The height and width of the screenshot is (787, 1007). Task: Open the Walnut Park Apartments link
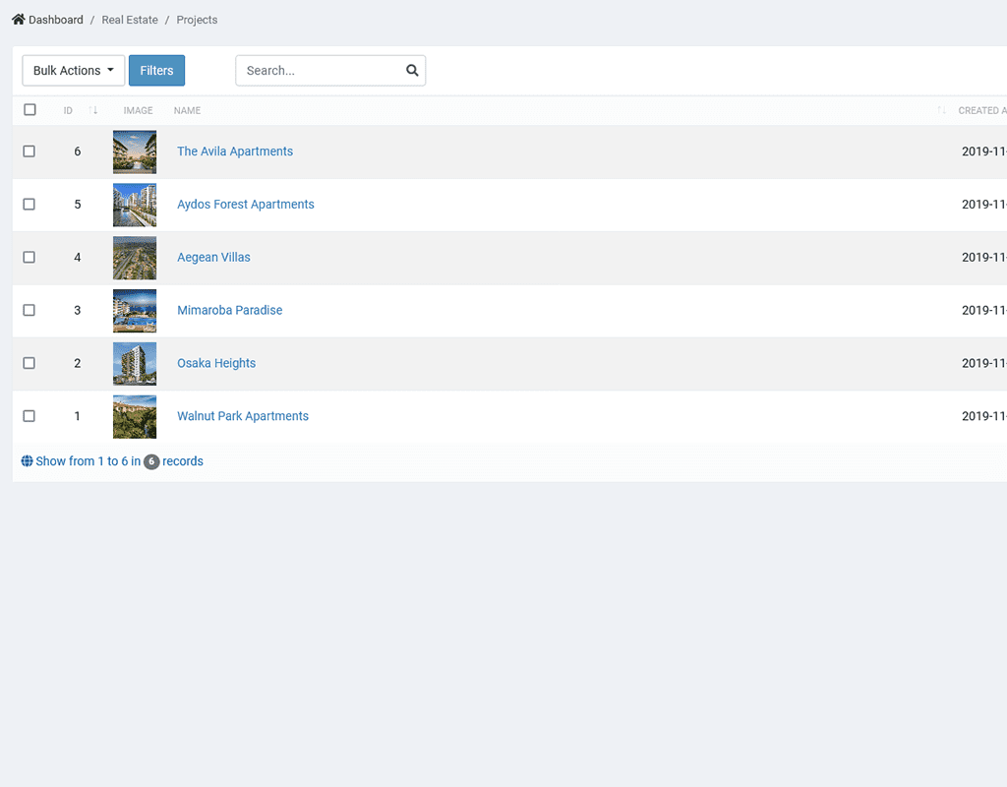(x=243, y=416)
